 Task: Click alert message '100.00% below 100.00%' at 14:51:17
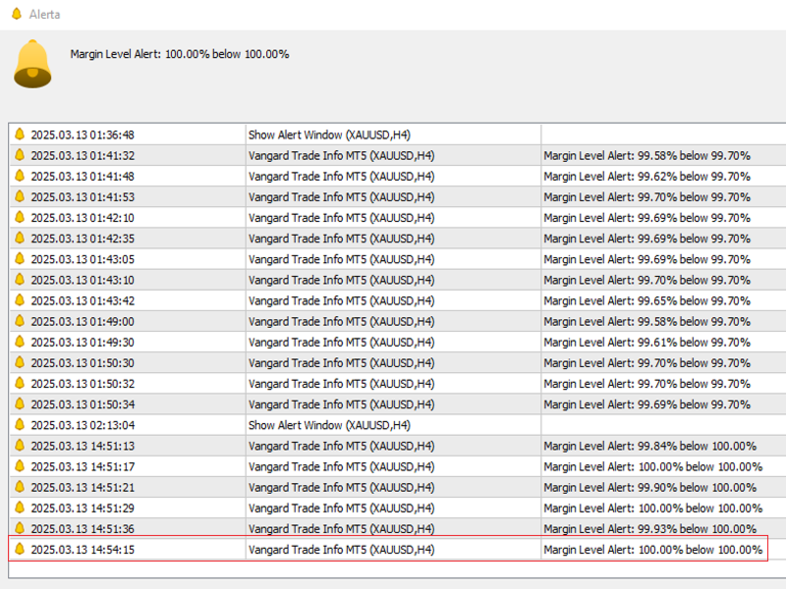652,467
